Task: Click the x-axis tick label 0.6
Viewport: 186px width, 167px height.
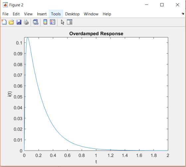Action: pyautogui.click(x=67, y=155)
